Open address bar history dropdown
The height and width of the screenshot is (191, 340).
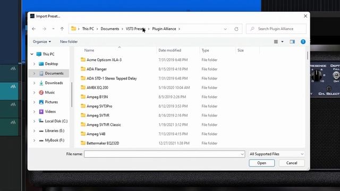point(225,29)
